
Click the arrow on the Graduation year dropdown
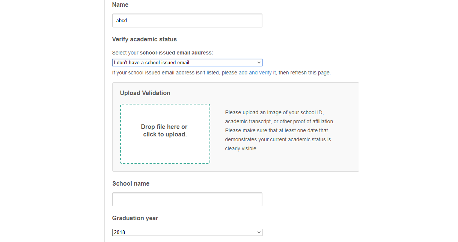(x=259, y=233)
